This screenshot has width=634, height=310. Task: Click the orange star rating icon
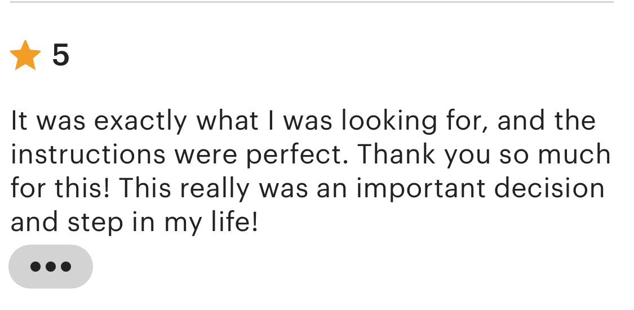tap(25, 56)
